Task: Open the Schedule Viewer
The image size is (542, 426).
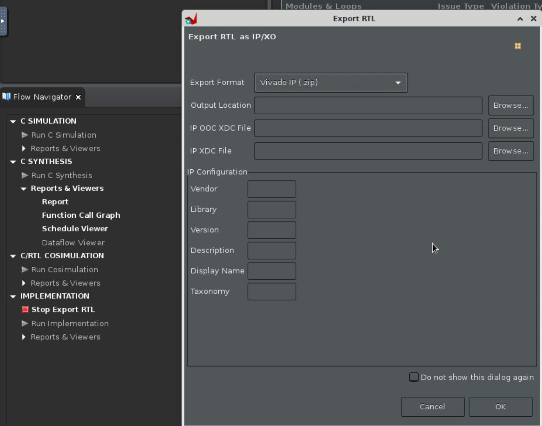Action: (x=75, y=229)
